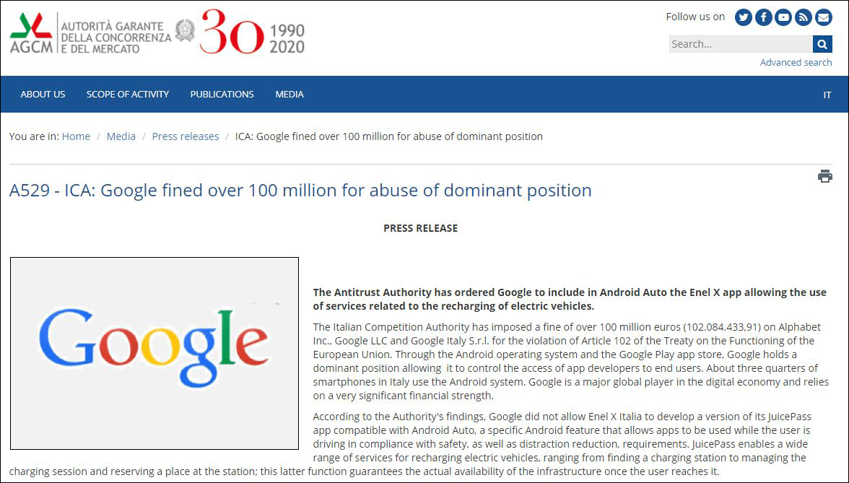Viewport: 849px width, 483px height.
Task: Open the AGCM Twitter page icon
Action: [744, 17]
